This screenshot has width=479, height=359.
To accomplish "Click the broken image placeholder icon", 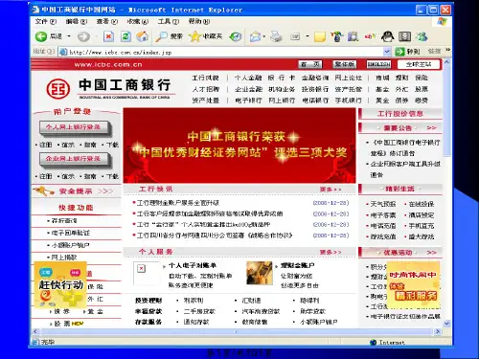I will (141, 268).
